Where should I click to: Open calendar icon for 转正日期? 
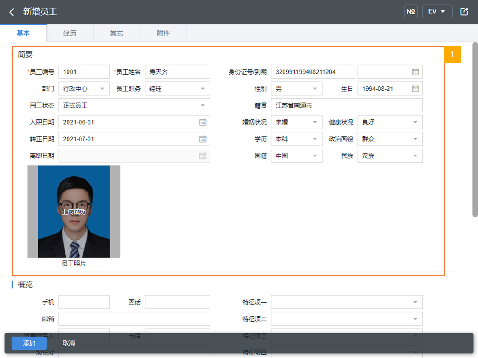pyautogui.click(x=203, y=139)
